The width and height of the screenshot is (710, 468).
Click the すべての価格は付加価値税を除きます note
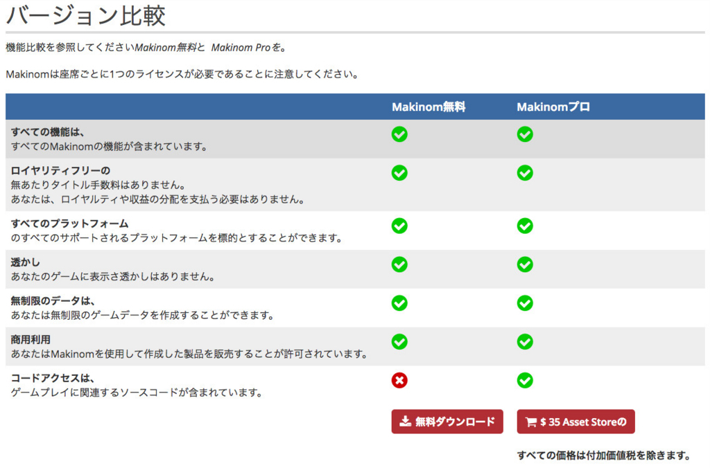tap(604, 456)
